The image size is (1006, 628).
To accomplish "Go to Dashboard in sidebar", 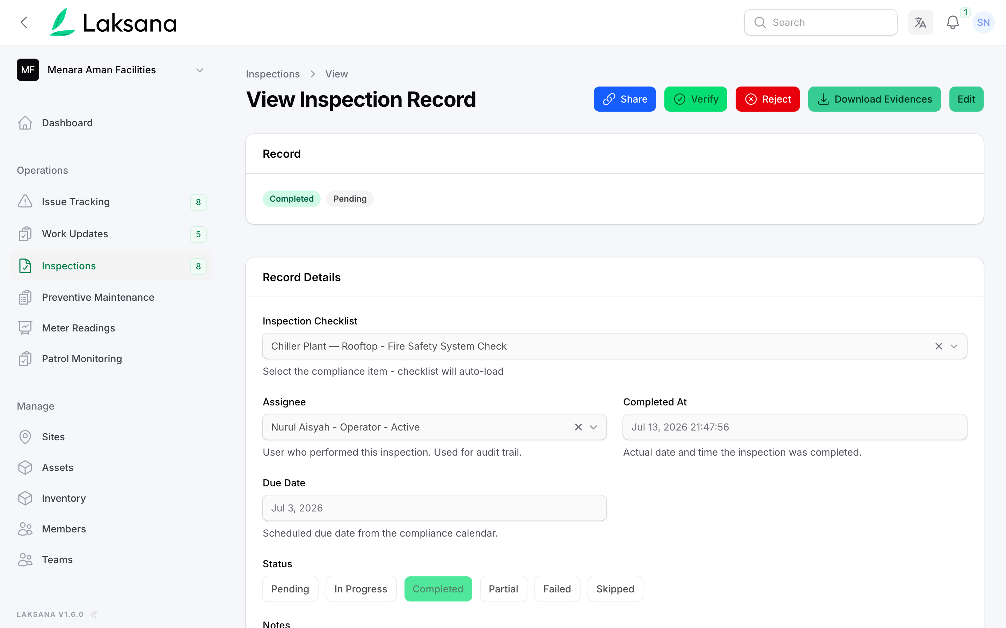I will tap(112, 123).
